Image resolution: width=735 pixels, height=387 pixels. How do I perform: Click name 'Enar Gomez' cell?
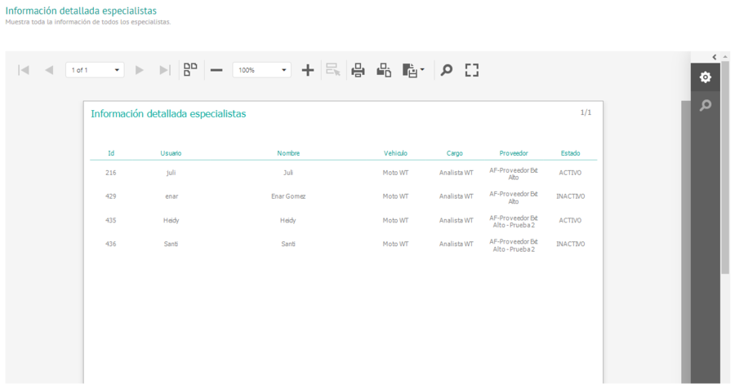click(x=288, y=196)
